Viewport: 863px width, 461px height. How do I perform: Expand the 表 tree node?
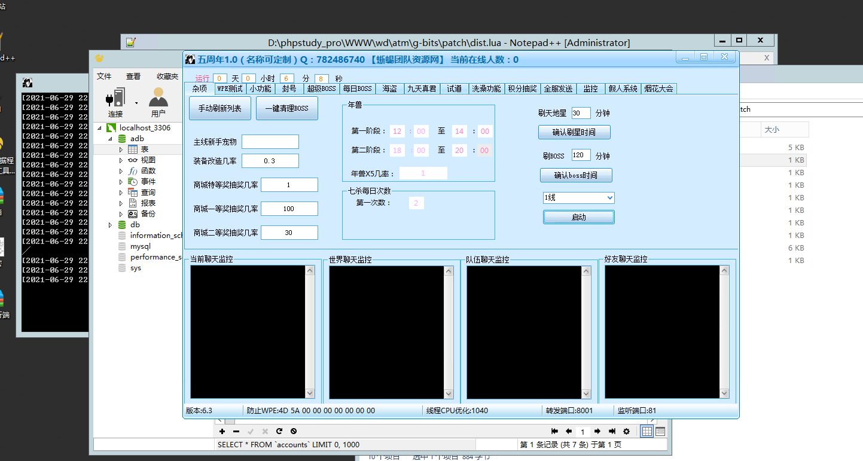pos(121,149)
